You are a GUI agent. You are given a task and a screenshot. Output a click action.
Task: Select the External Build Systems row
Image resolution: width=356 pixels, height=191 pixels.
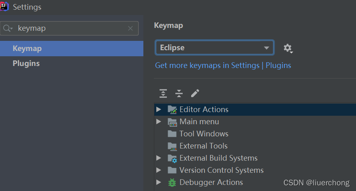point(255,158)
